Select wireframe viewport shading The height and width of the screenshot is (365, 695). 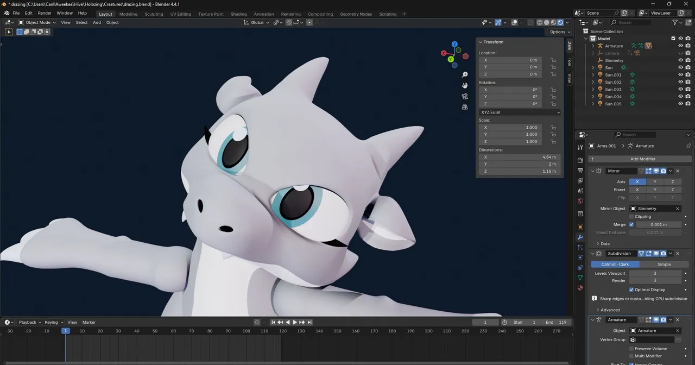click(540, 22)
